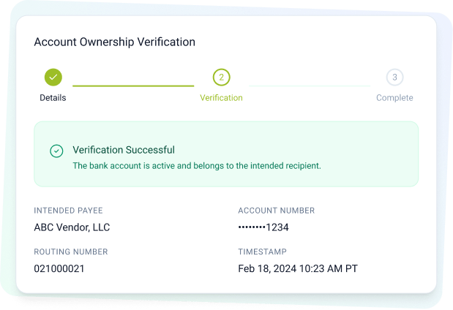Click the green progress line after Details

(x=133, y=86)
